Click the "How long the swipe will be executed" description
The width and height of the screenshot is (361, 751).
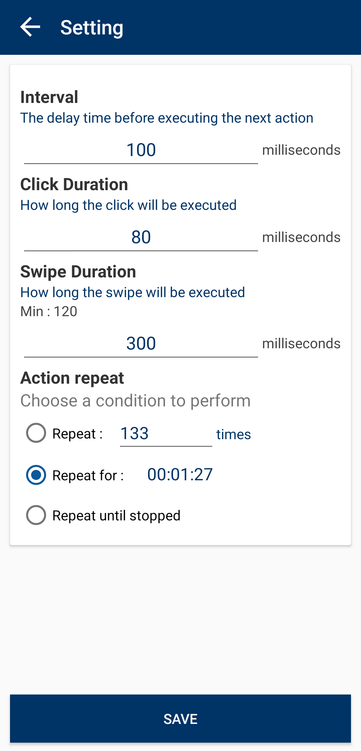pos(133,292)
